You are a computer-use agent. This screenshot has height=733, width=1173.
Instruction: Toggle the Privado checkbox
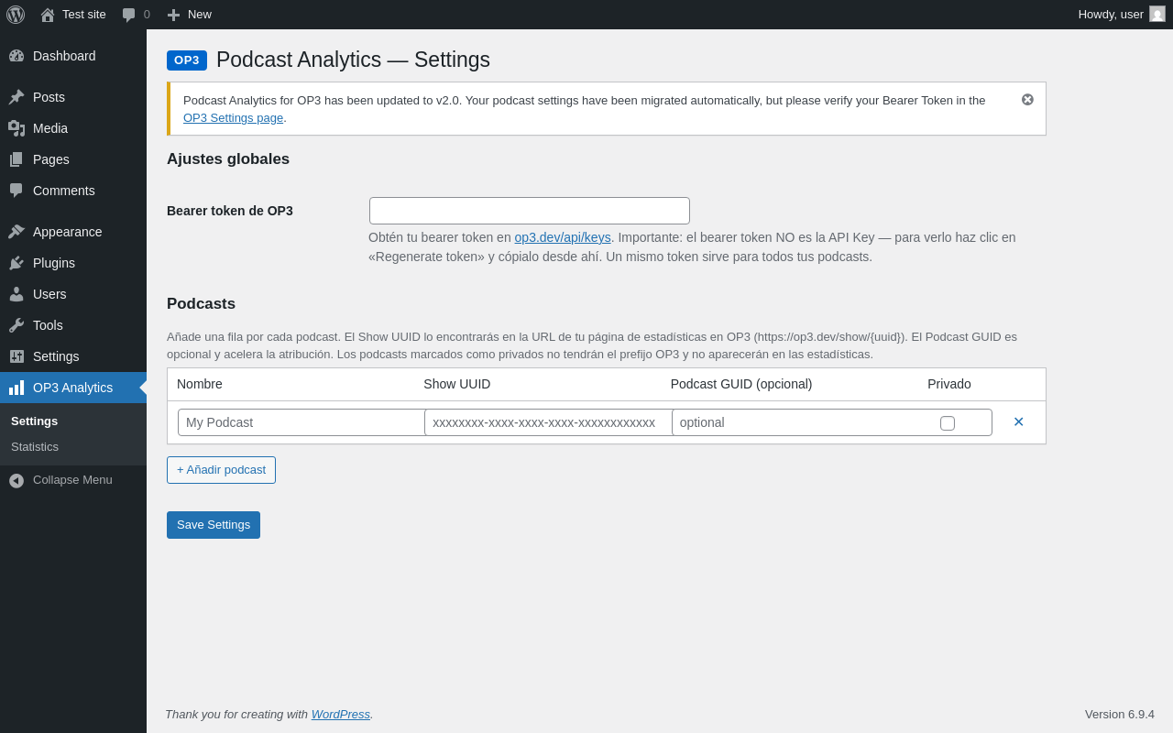tap(948, 423)
